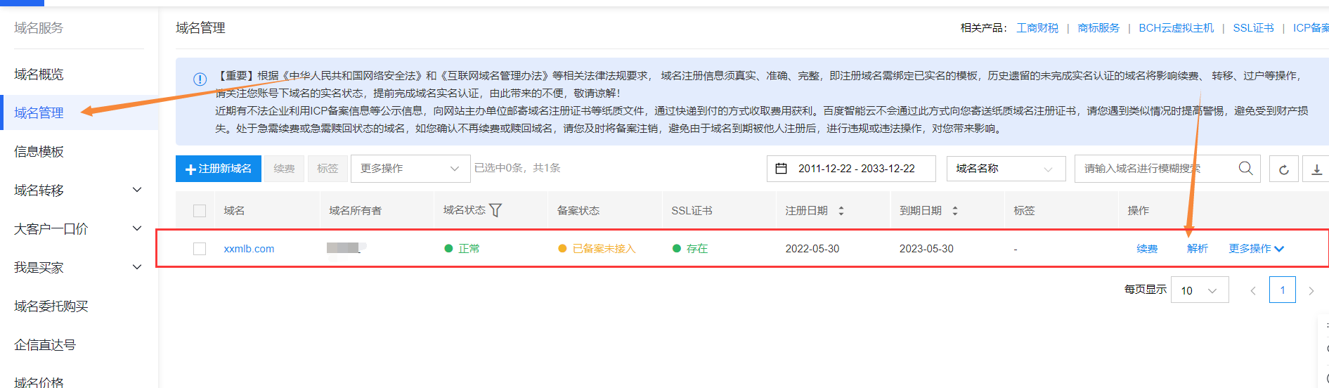Click 解析 link in xxmlb.com row
The height and width of the screenshot is (388, 1329).
pos(1198,249)
